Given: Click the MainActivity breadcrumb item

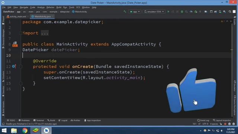Looking at the screenshot, I should 80,12.
